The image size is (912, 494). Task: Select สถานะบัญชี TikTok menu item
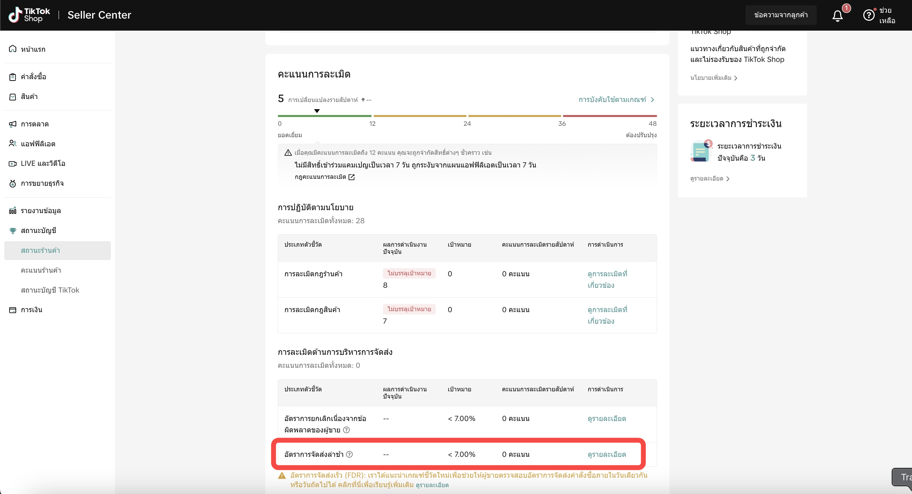[x=50, y=290]
